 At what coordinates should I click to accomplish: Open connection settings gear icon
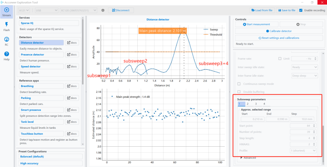103,10
